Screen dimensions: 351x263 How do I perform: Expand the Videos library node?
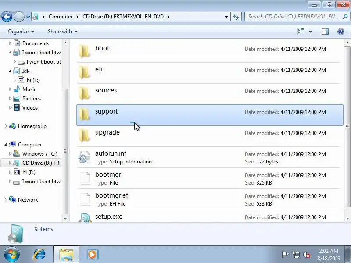click(x=10, y=107)
